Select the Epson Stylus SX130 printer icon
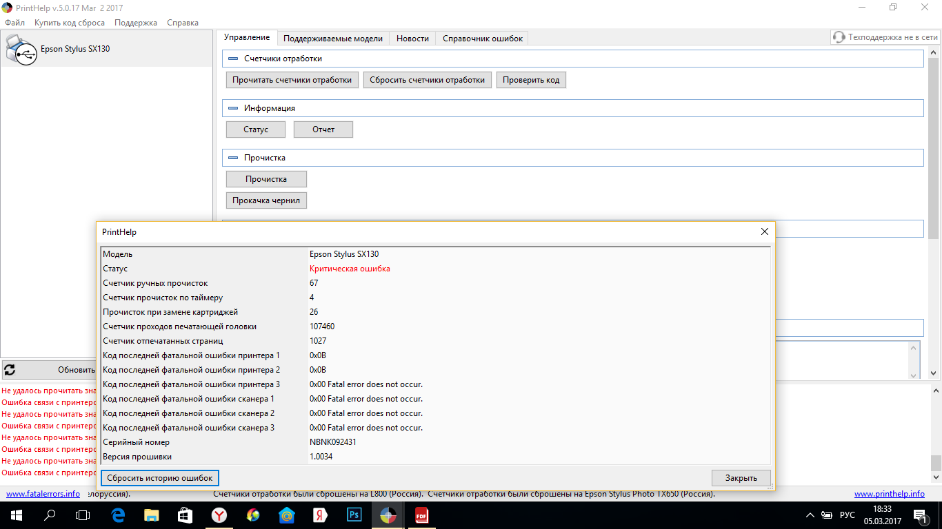 click(x=20, y=50)
